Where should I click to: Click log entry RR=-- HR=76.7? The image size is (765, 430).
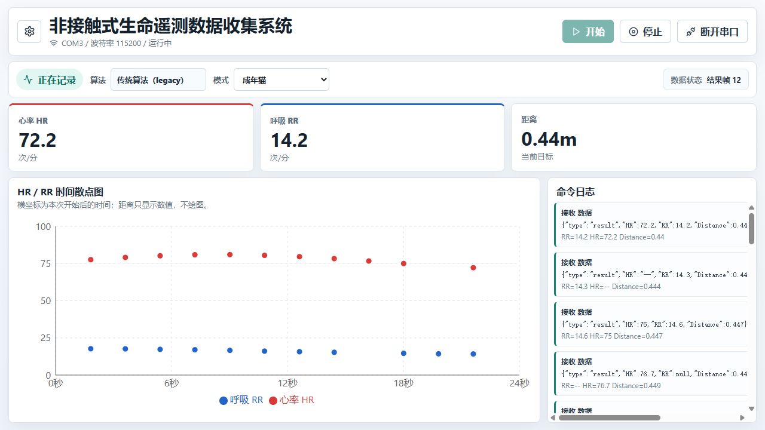(651, 373)
